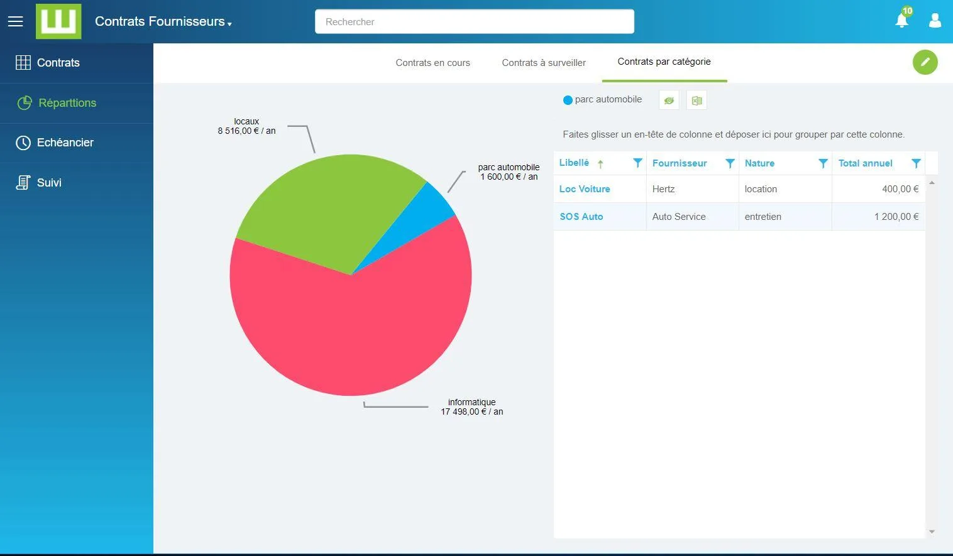Focus the Rechercher search field
This screenshot has width=953, height=556.
tap(475, 21)
